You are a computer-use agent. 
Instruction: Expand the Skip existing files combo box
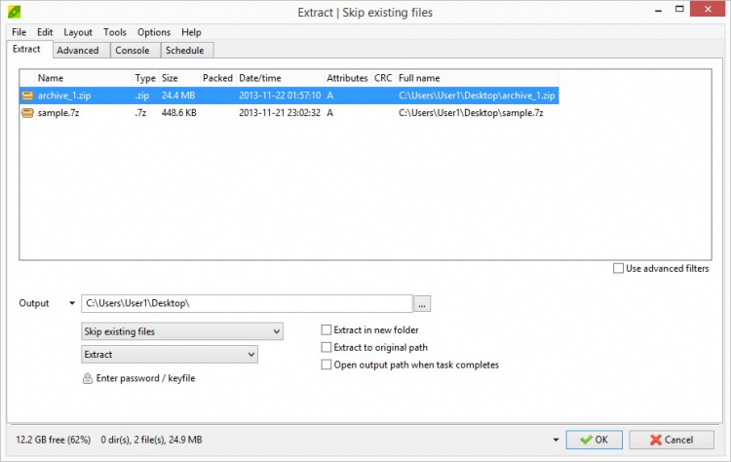coord(182,331)
